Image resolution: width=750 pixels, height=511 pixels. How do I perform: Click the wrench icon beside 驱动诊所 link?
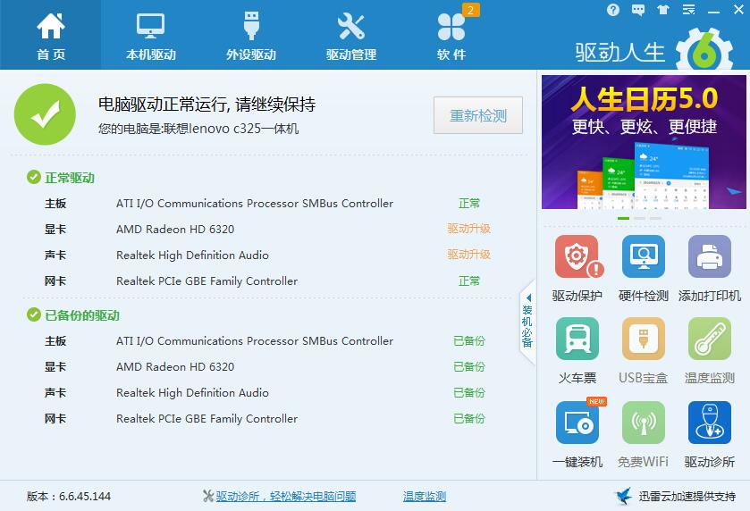click(x=208, y=496)
